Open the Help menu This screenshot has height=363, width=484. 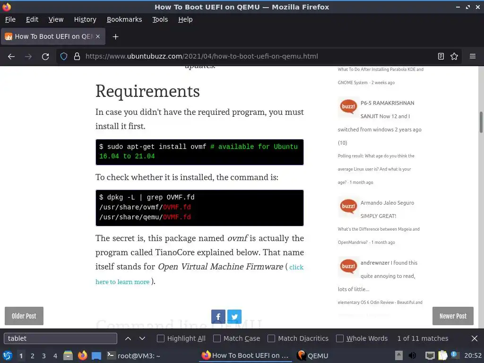click(185, 19)
